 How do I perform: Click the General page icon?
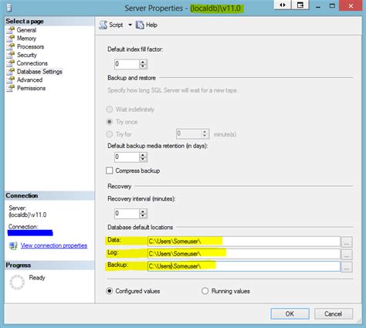(11, 30)
